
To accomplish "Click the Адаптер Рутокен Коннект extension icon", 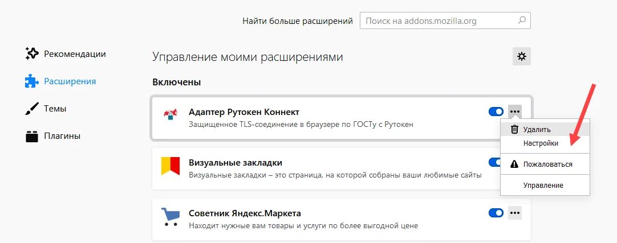I will [x=171, y=114].
